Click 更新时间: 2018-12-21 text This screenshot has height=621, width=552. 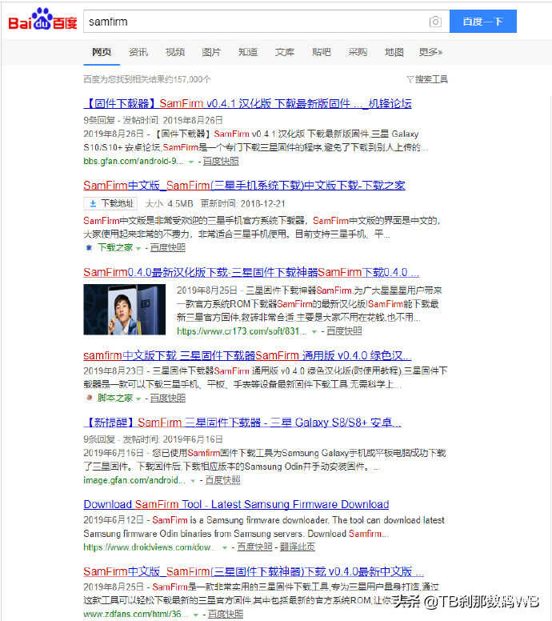pos(242,203)
